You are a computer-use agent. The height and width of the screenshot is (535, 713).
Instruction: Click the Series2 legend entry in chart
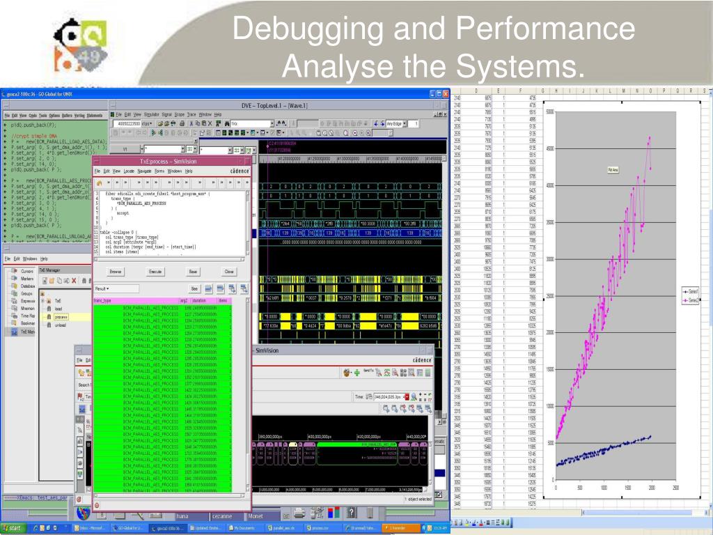click(x=690, y=301)
